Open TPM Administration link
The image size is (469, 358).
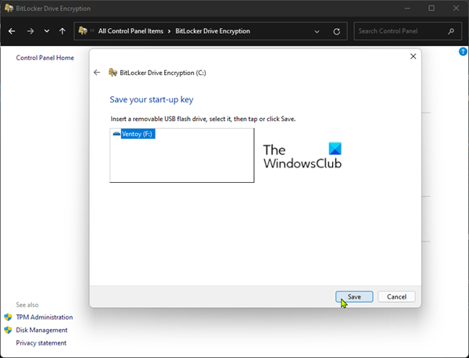pos(45,317)
